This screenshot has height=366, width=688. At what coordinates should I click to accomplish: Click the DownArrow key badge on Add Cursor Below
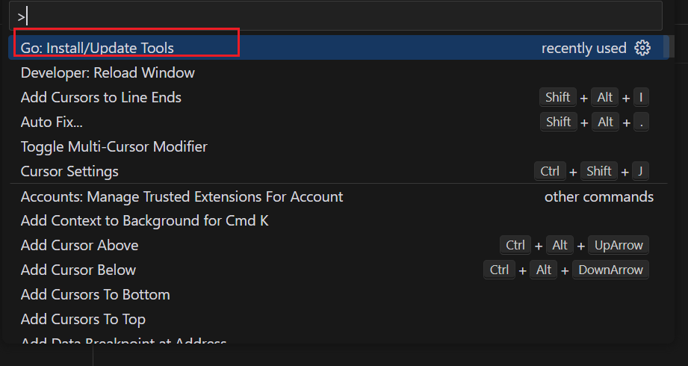(610, 270)
